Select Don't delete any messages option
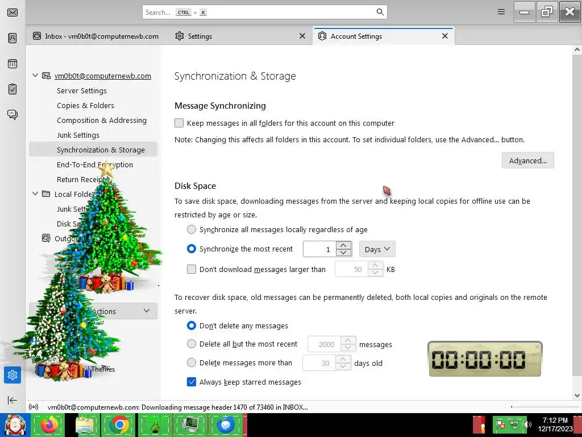The width and height of the screenshot is (582, 437). 192,325
